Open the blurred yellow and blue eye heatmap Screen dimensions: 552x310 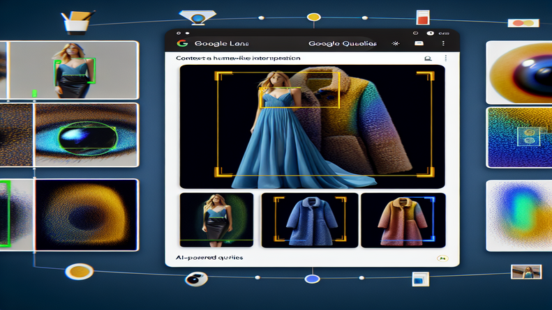tap(87, 215)
